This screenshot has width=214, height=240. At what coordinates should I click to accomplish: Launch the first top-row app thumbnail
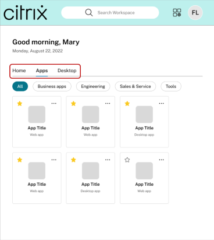37,114
